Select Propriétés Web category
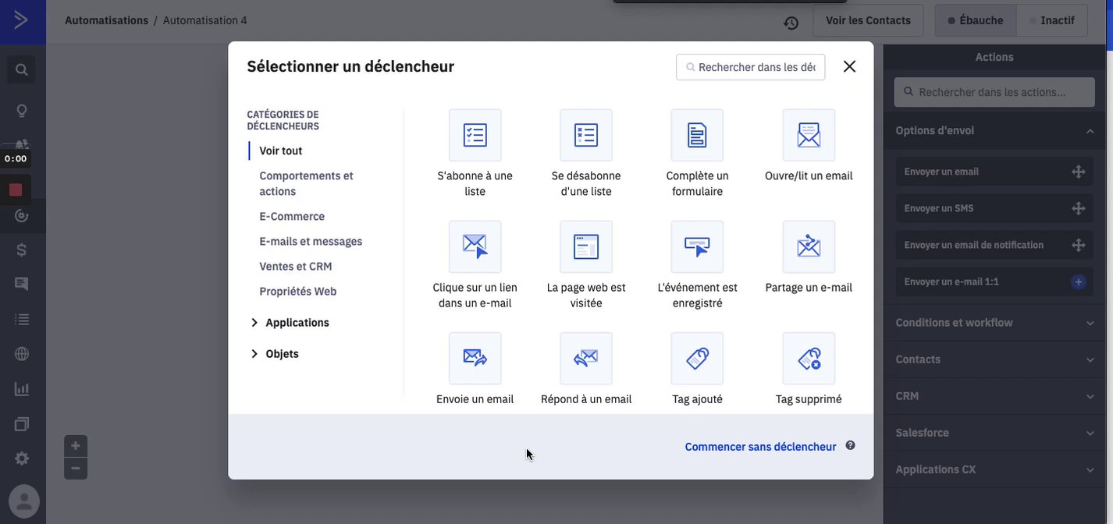Screen dimensions: 1113x524 [298, 291]
